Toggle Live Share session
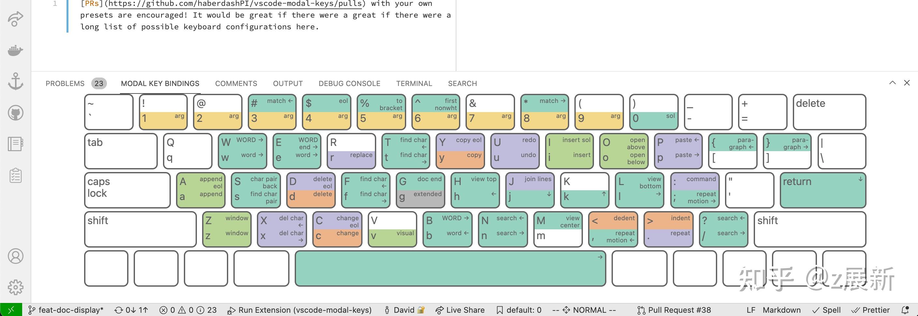Screen dimensions: 918x316 [x=460, y=309]
